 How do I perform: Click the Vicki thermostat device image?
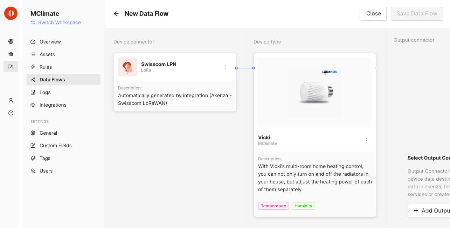(315, 93)
